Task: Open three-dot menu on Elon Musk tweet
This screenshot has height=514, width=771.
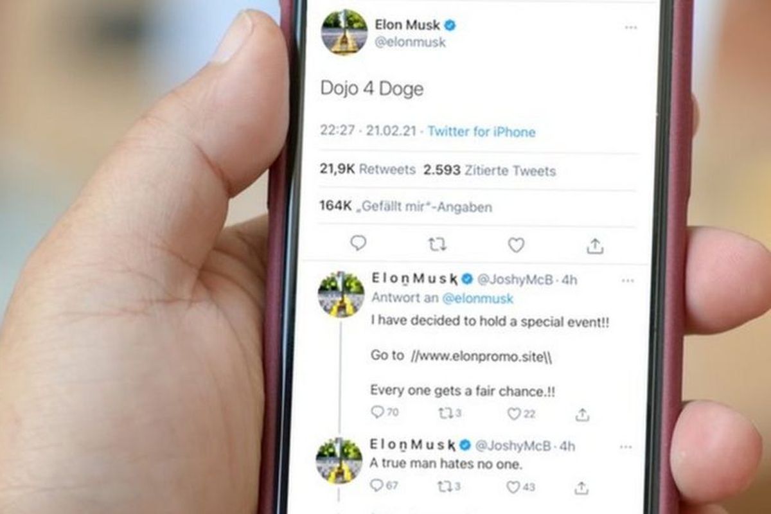Action: [x=631, y=27]
